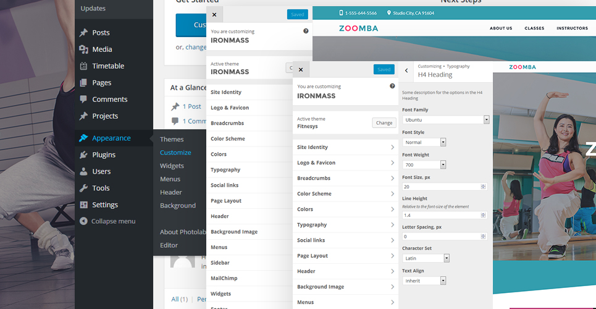Click the Settings icon in sidebar
This screenshot has height=309, width=596.
pos(83,205)
